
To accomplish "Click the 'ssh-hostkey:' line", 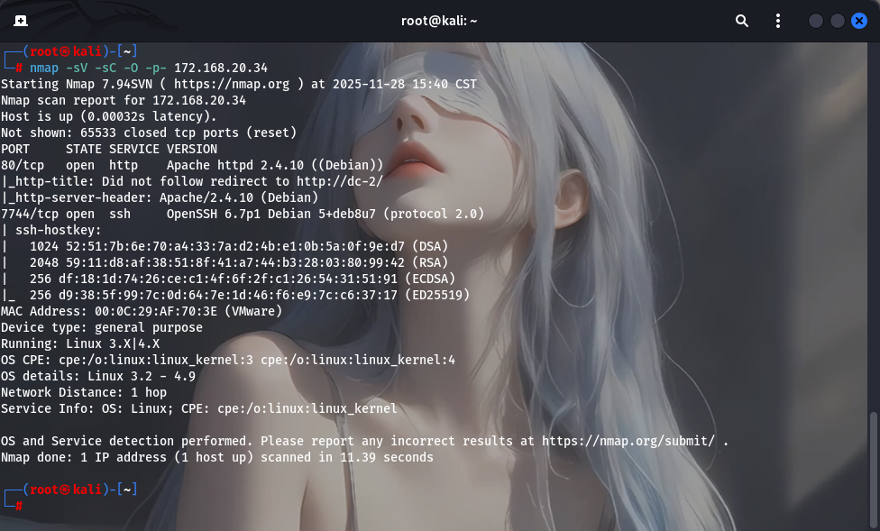I will 51,230.
